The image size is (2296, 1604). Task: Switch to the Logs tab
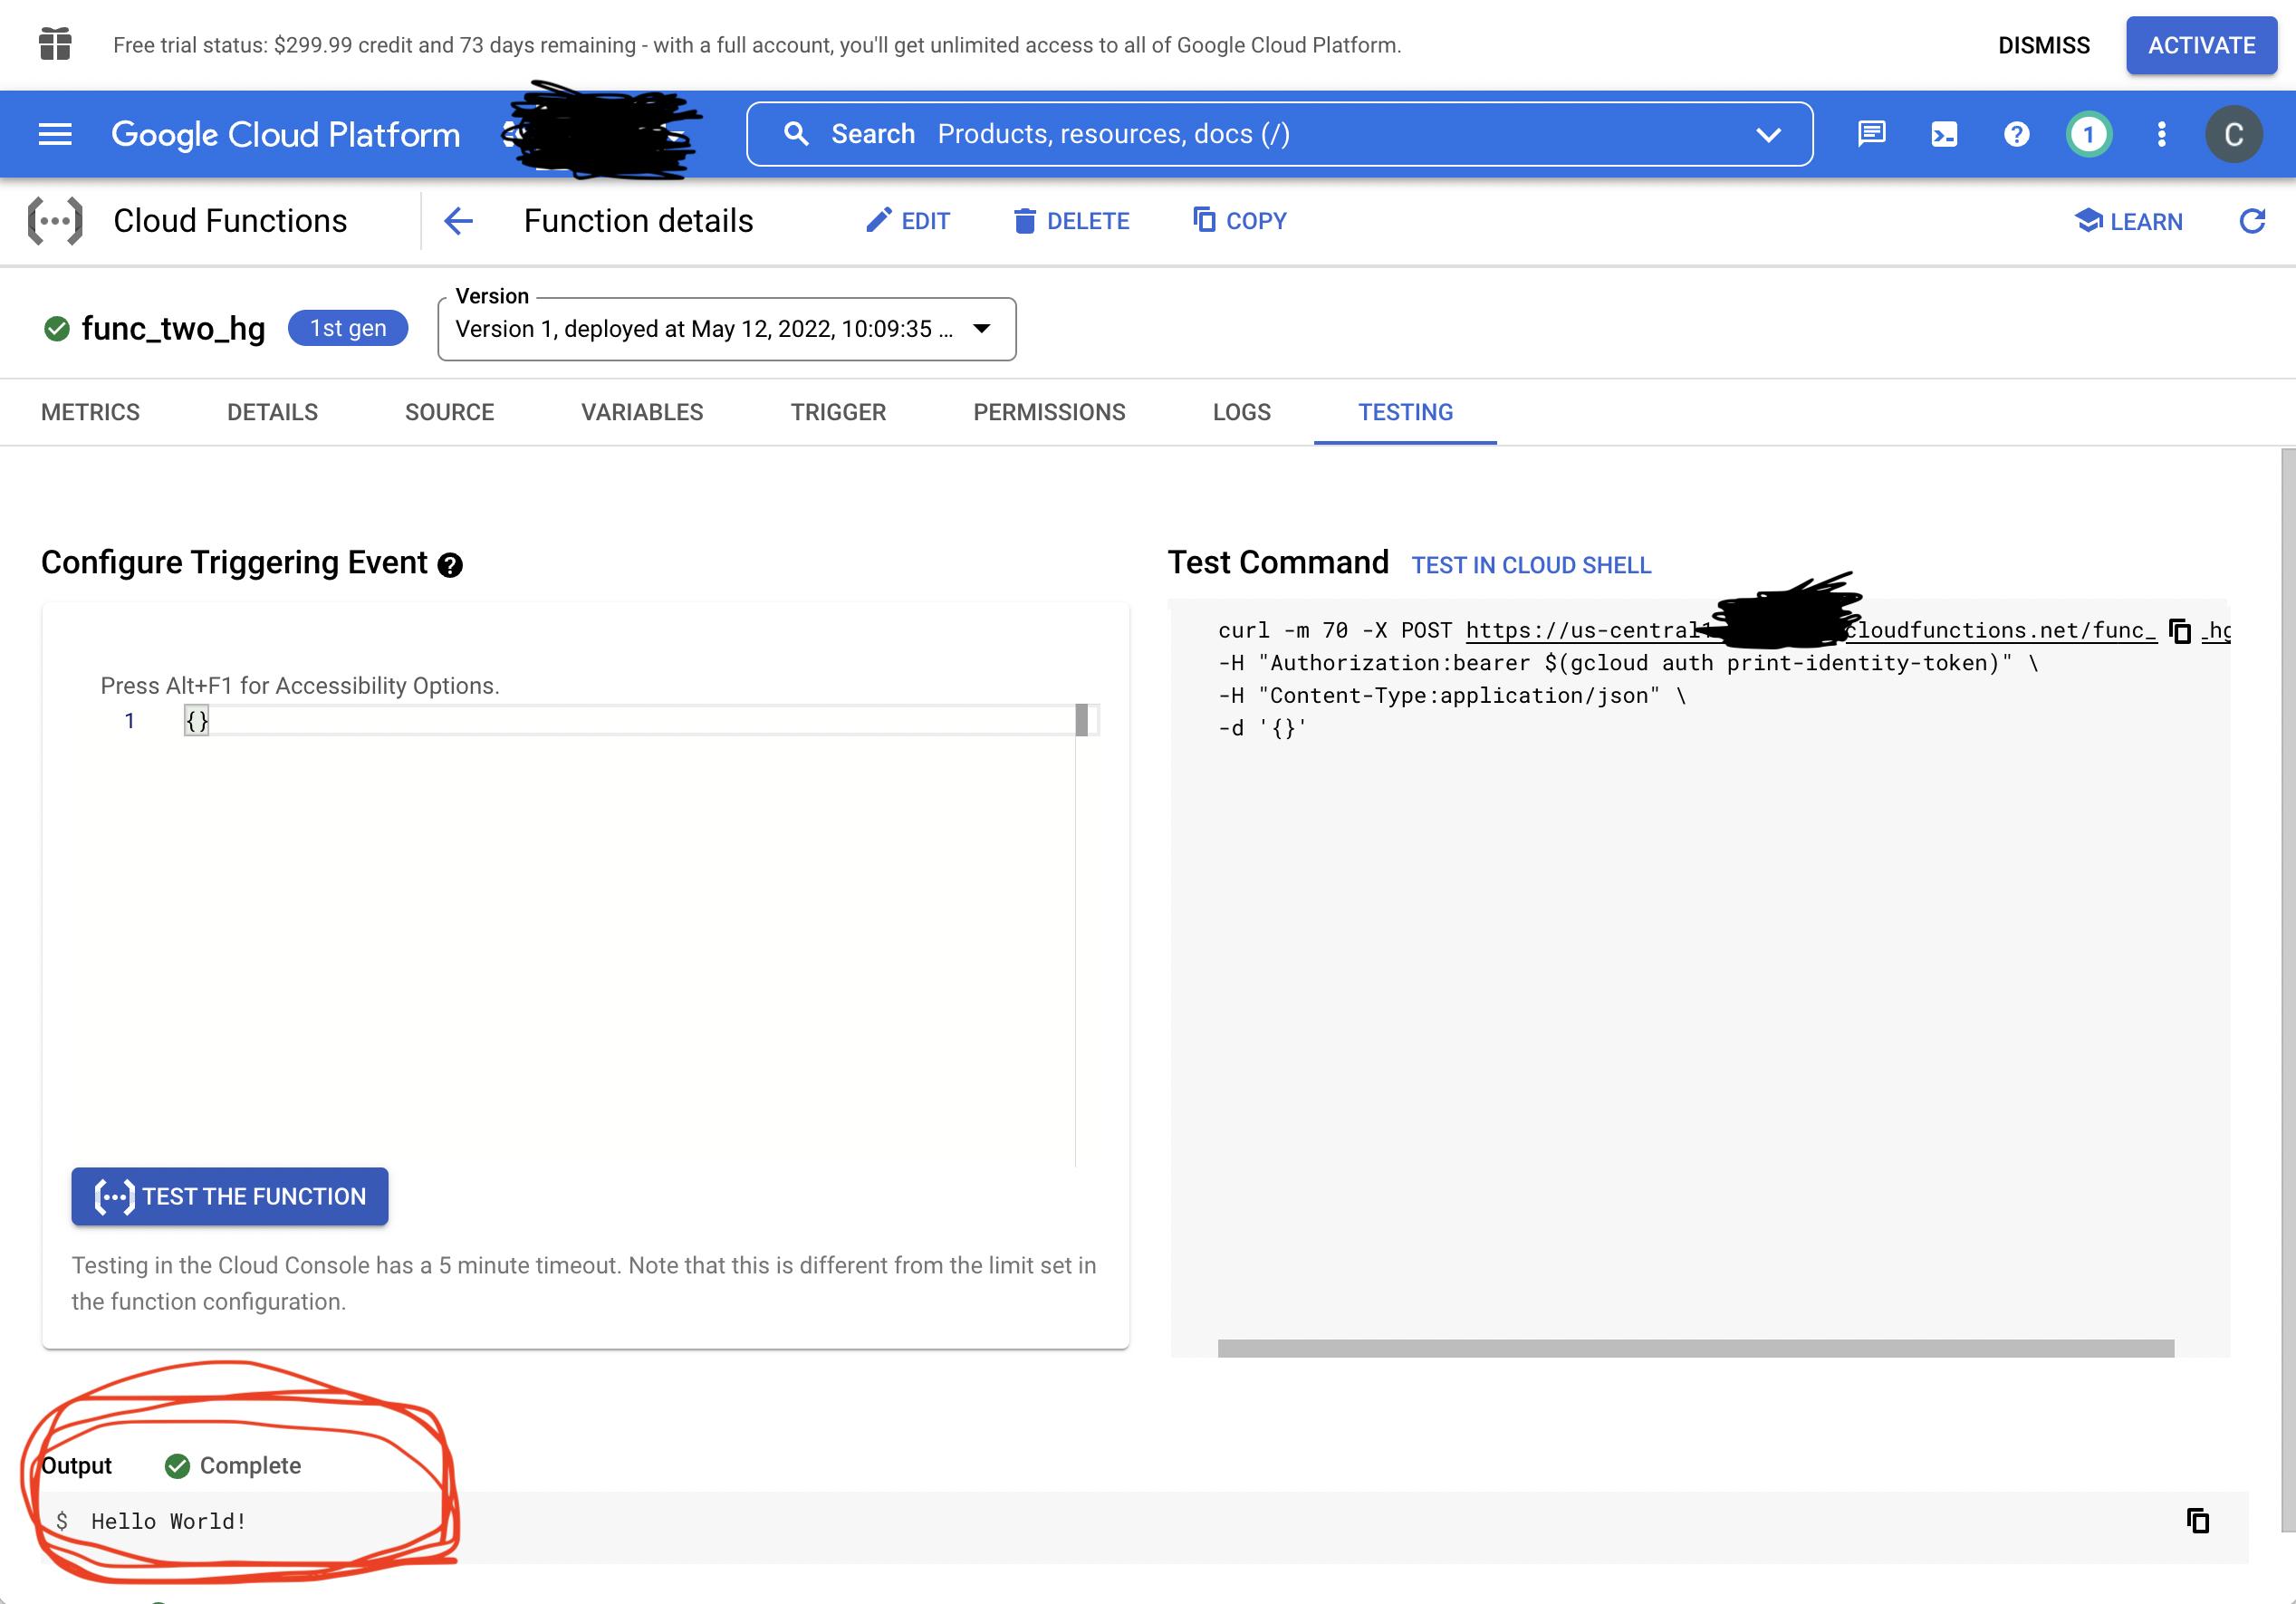[1241, 412]
